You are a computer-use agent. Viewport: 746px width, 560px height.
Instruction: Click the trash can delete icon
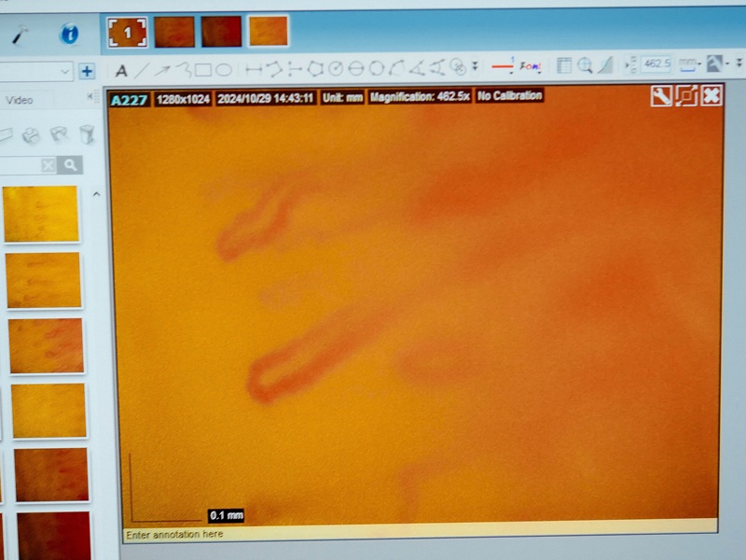point(87,135)
